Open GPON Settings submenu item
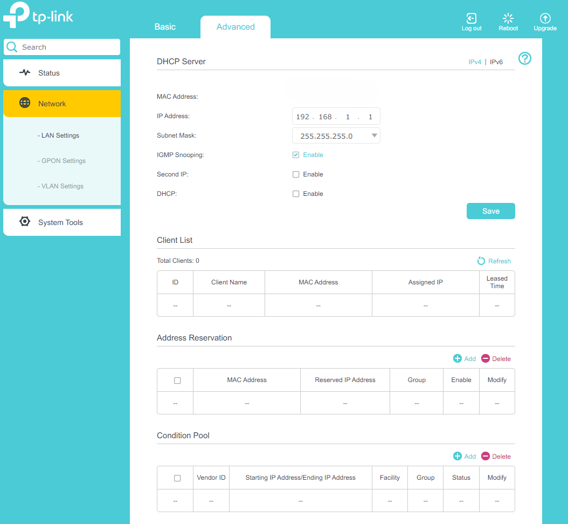568x524 pixels. pyautogui.click(x=61, y=161)
